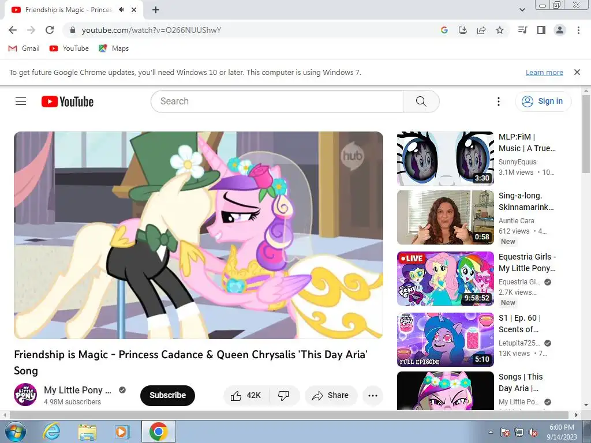Click the horizontal scrollbar at page bottom

click(289, 415)
